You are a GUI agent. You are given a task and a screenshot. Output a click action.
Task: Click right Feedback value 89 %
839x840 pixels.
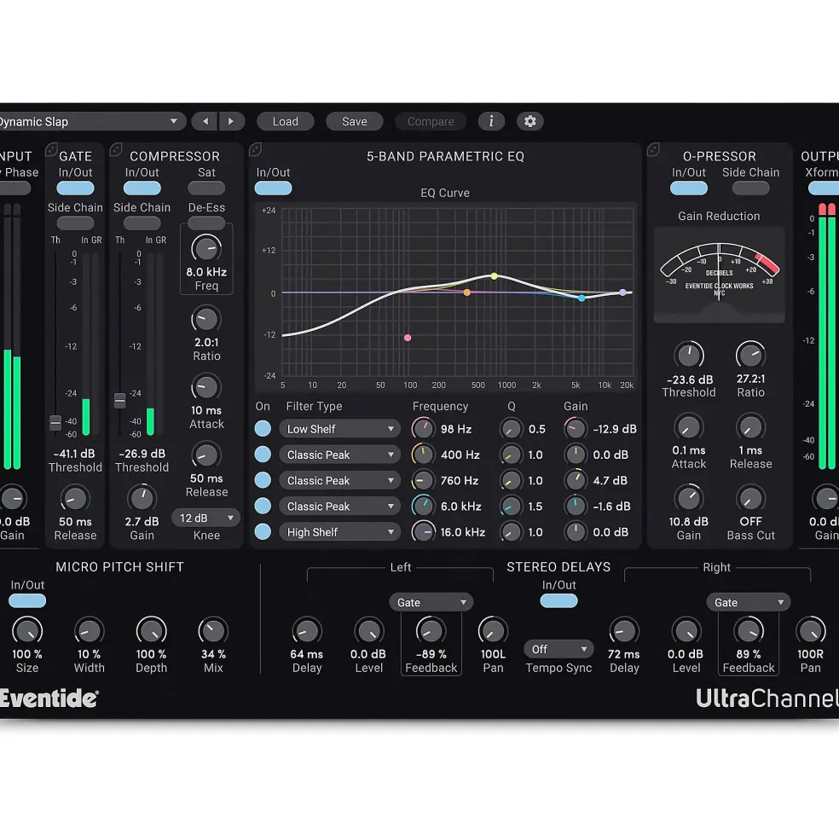(x=749, y=654)
